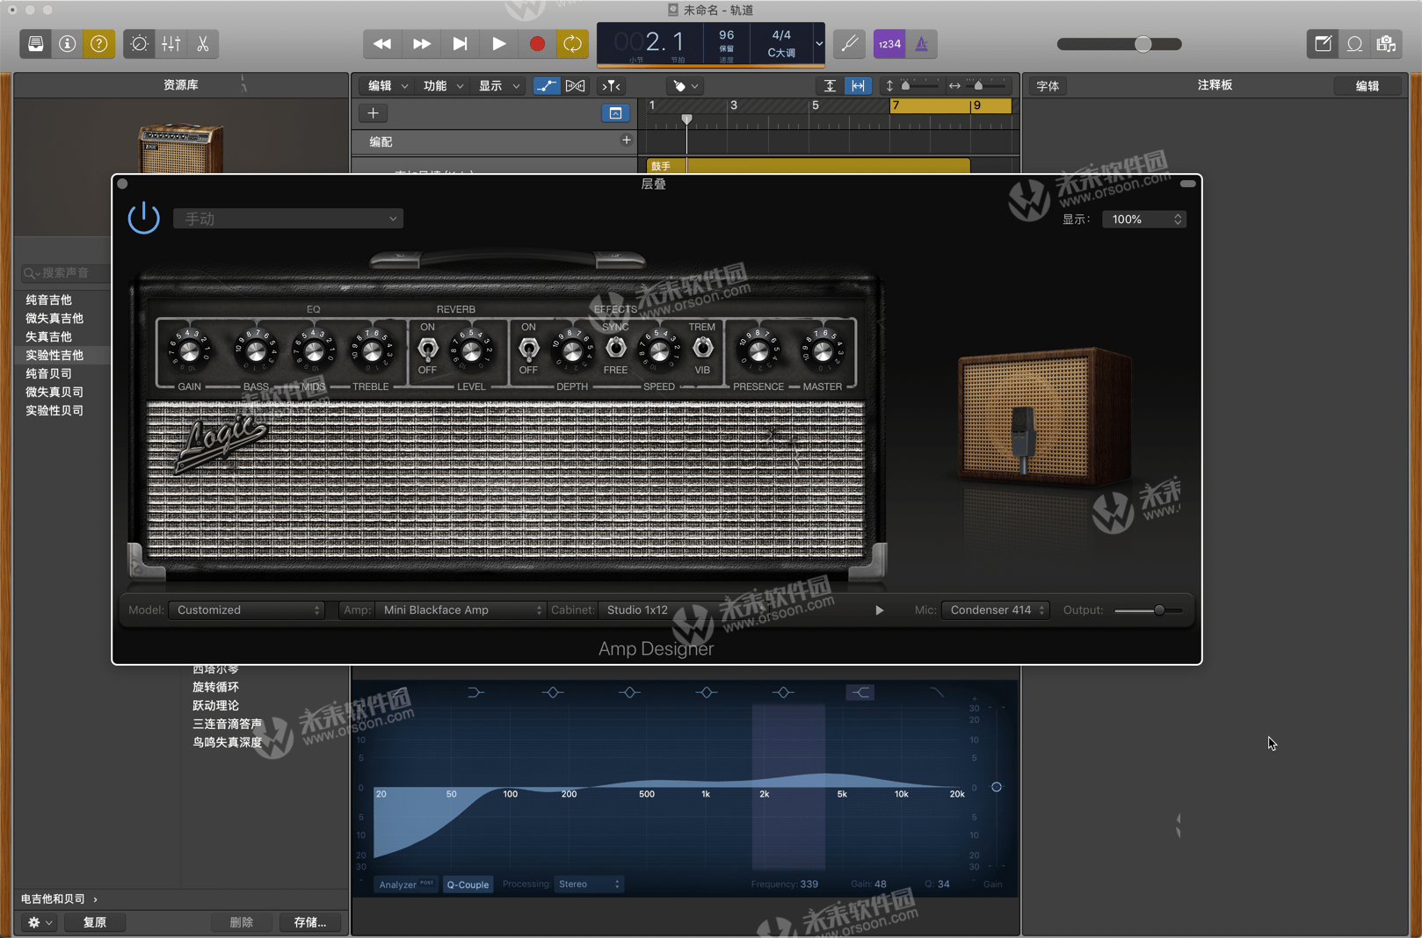This screenshot has height=938, width=1422.
Task: Open the Media Browser icon
Action: coord(1387,44)
